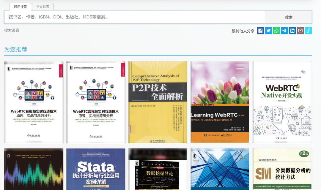This screenshot has width=321, height=190.
Task: Share the page by email icon
Action: [x=300, y=31]
